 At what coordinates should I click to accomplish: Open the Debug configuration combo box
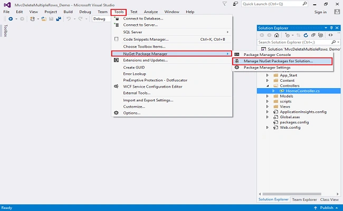(101, 19)
